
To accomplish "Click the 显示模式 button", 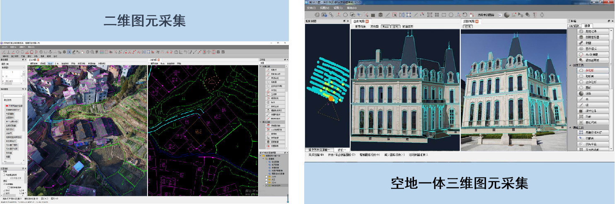I will pos(593,49).
